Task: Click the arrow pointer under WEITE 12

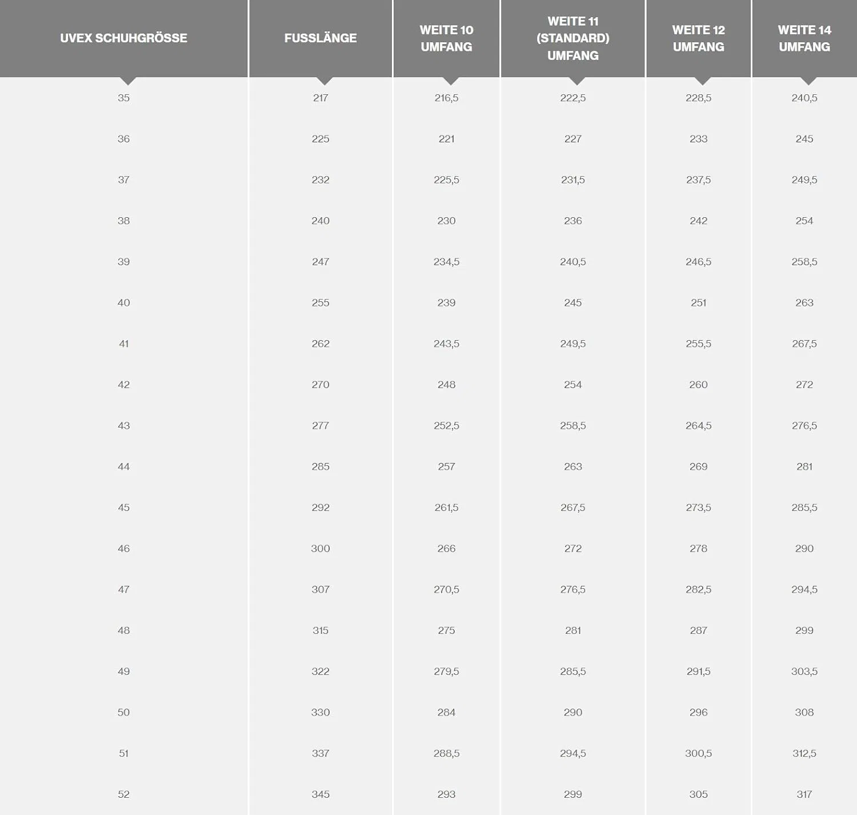Action: pyautogui.click(x=703, y=81)
